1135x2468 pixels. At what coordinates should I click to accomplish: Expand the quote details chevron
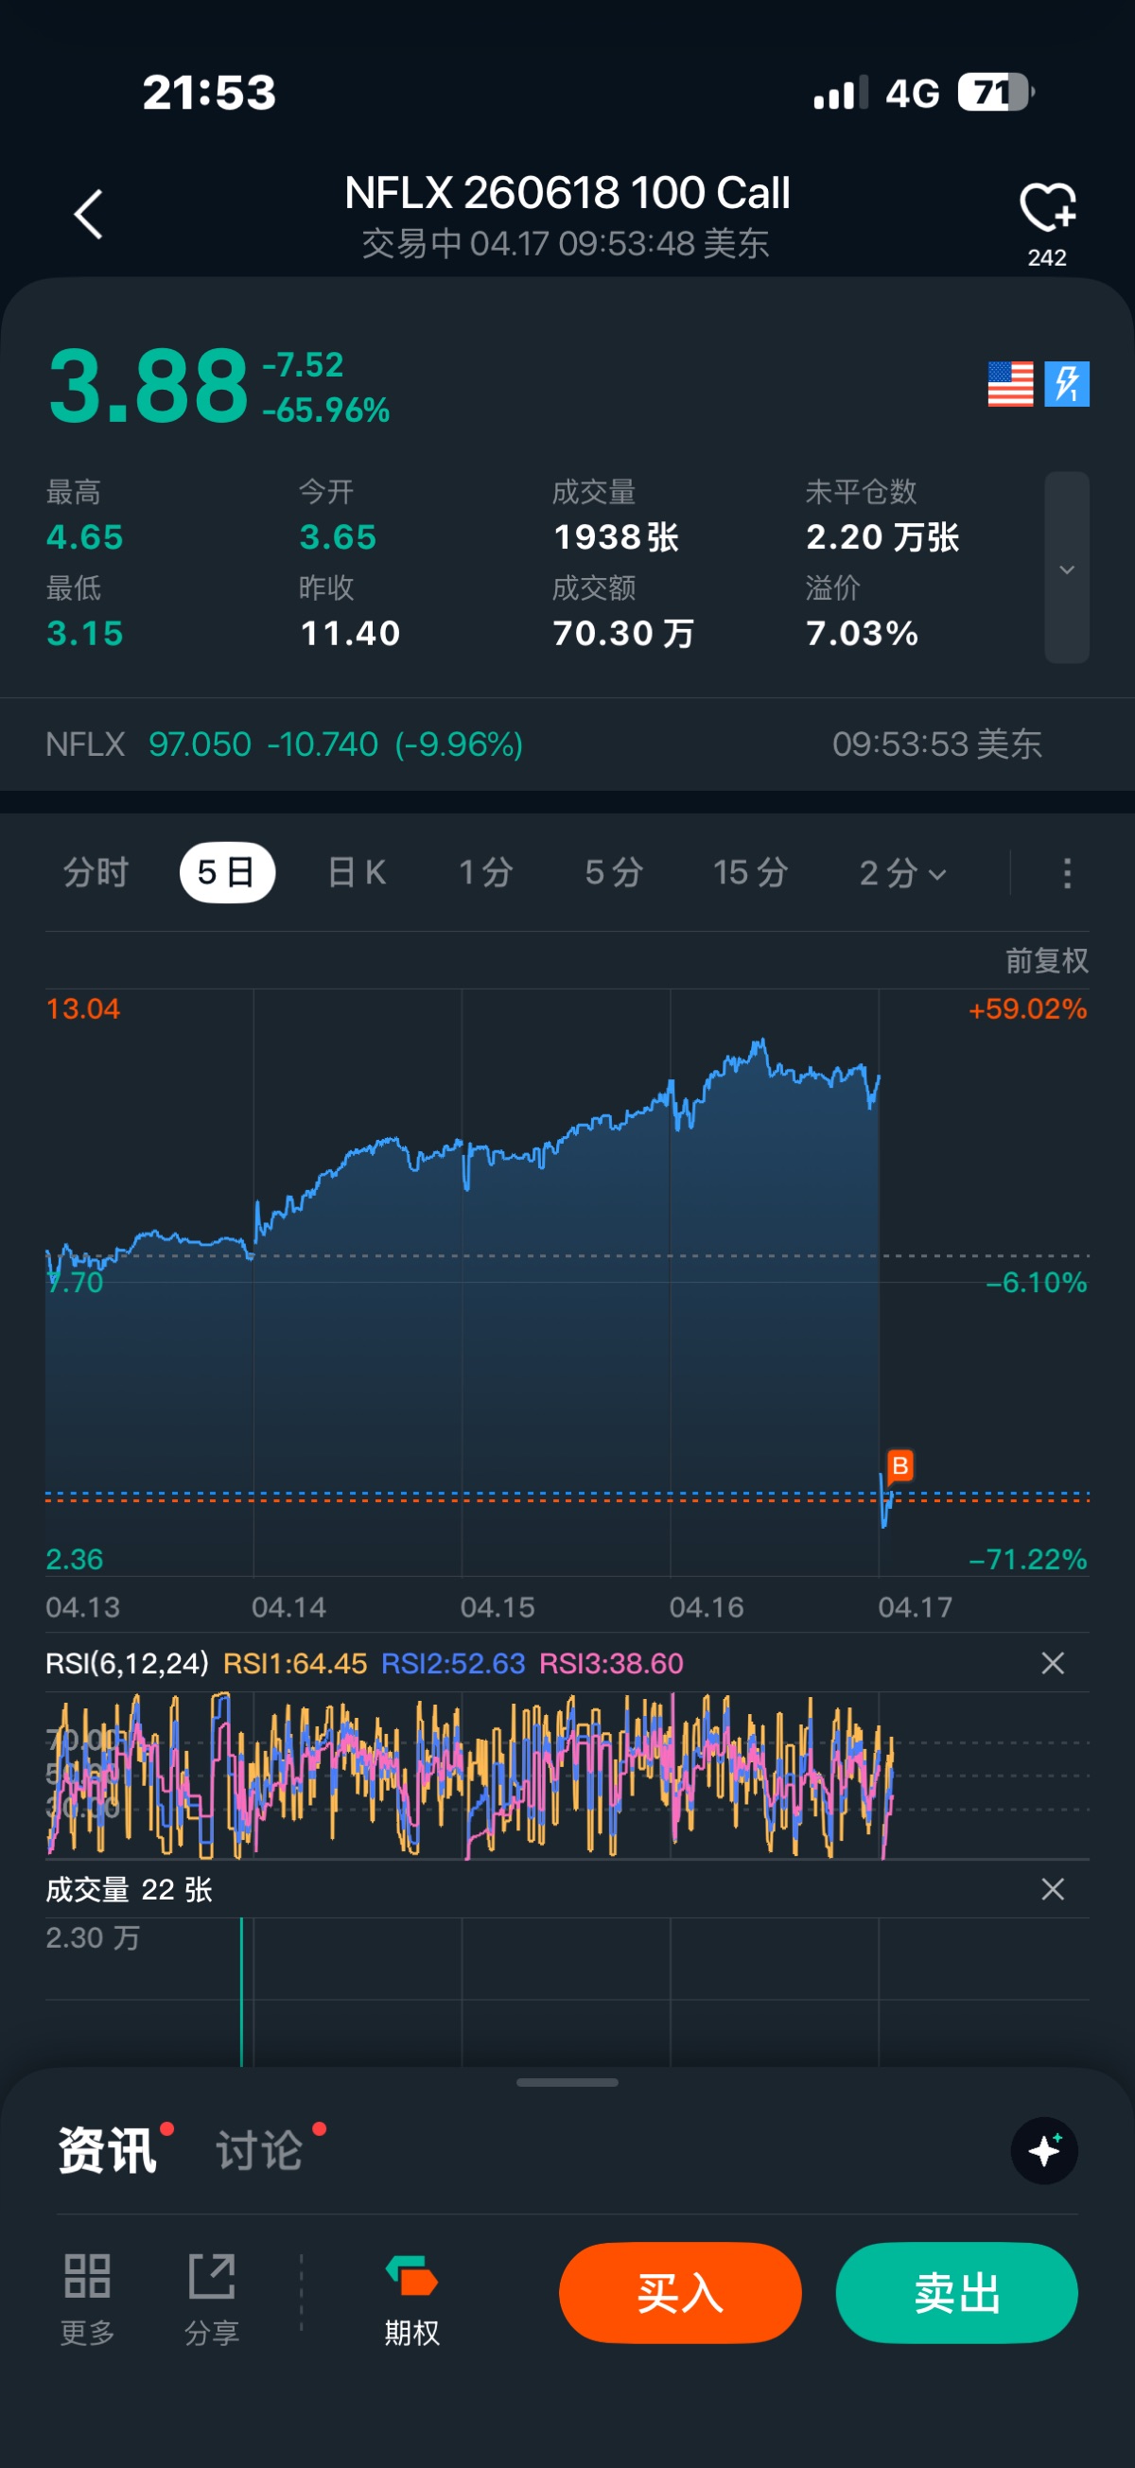pyautogui.click(x=1067, y=569)
